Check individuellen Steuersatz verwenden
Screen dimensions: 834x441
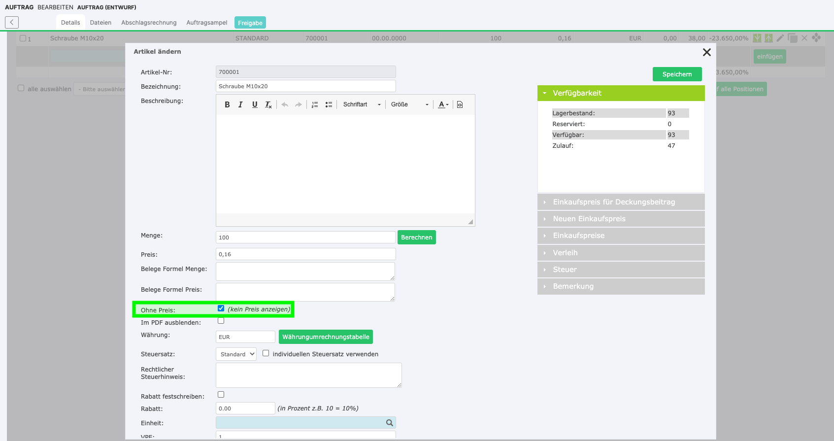(266, 353)
